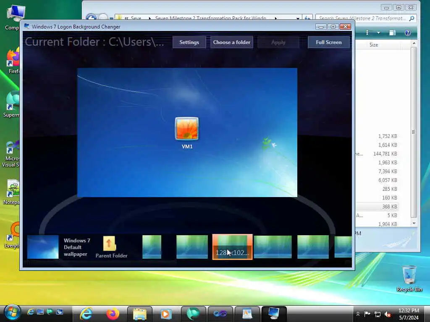The height and width of the screenshot is (322, 430).
Task: Click the VM1 user picture in the preview
Action: click(187, 129)
